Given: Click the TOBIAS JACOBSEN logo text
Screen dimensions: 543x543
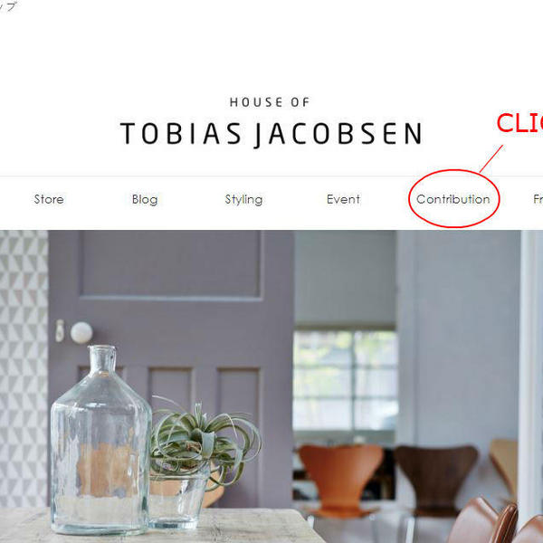Looking at the screenshot, I should click(x=271, y=134).
